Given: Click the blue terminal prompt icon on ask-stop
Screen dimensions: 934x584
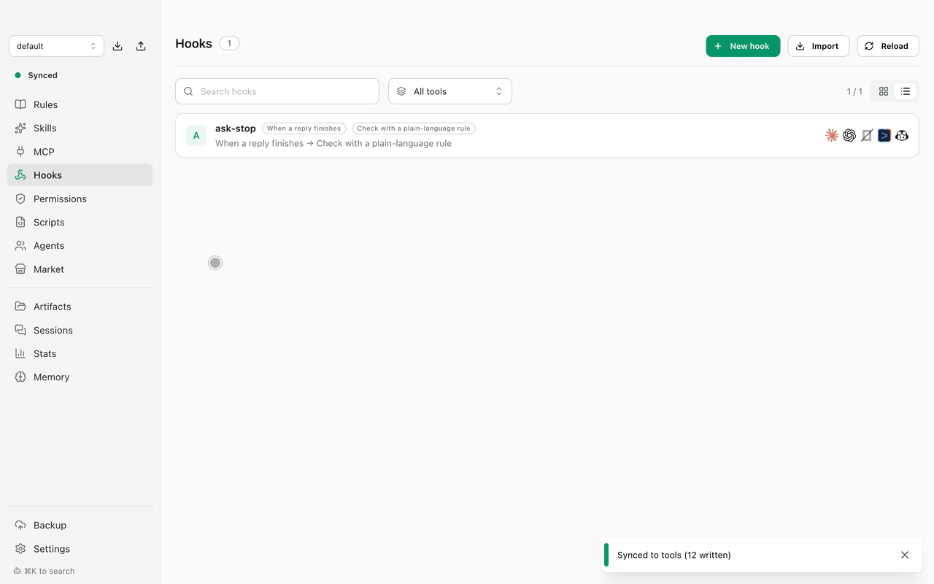Looking at the screenshot, I should [x=884, y=135].
